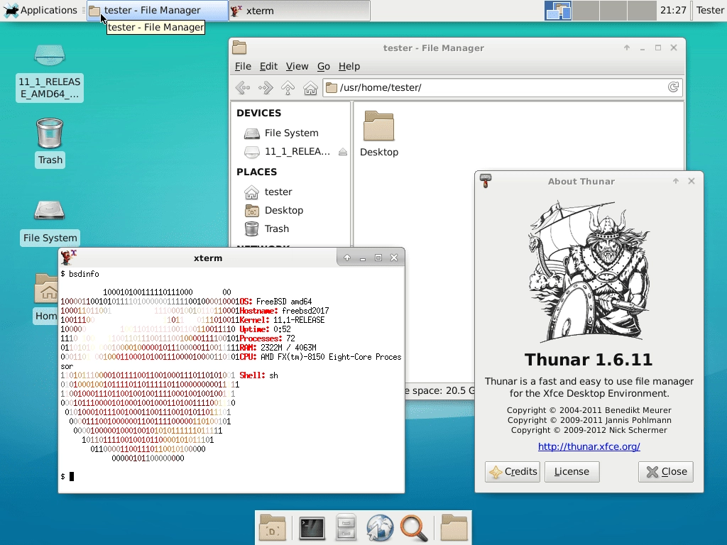Show Desktop using the dock's first icon
727x545 pixels.
[272, 527]
